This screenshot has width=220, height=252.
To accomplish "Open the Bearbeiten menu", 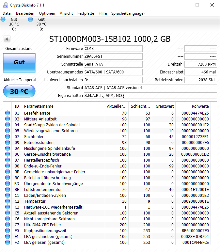I will point(25,13).
